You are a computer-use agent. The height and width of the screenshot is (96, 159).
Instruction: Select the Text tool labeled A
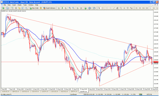(124, 8)
